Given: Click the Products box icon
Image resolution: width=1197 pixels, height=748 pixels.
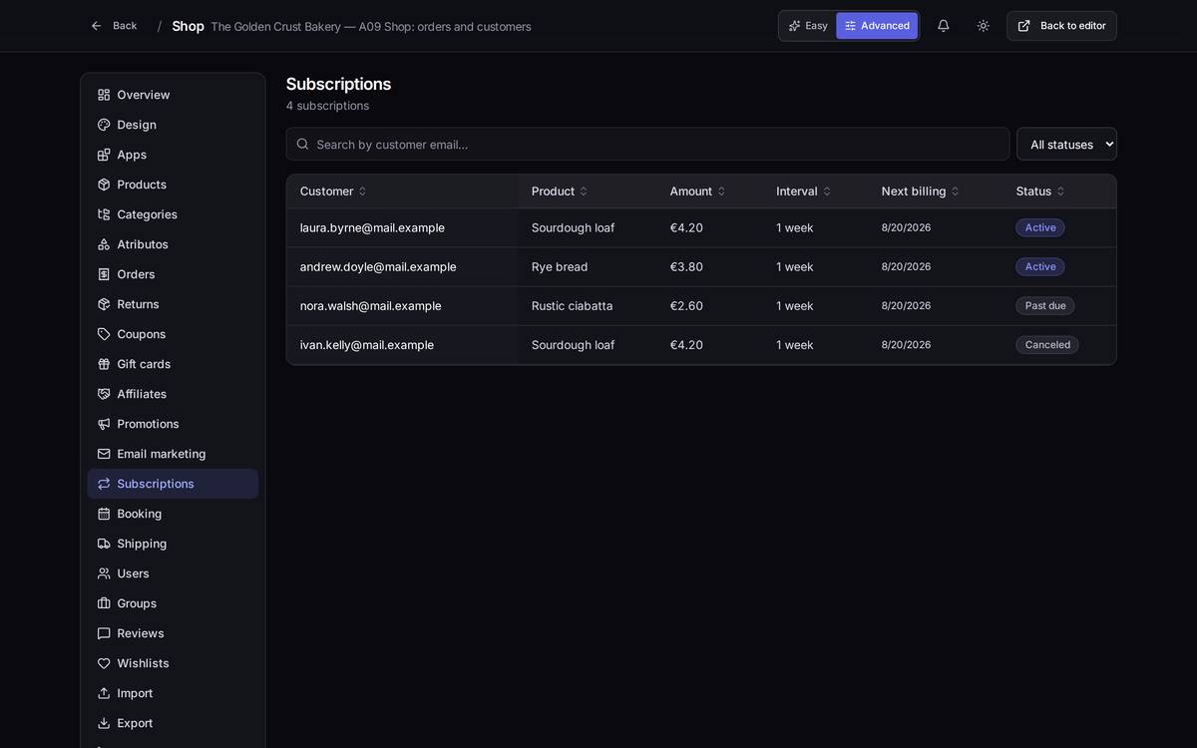Looking at the screenshot, I should (104, 185).
